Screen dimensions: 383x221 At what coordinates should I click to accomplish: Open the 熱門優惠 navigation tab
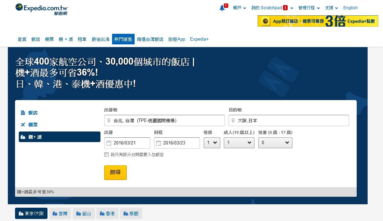click(x=123, y=39)
